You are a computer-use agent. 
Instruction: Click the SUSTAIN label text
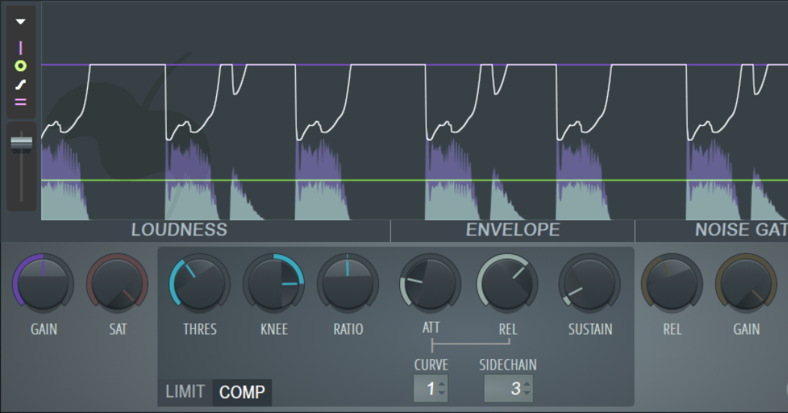coord(590,329)
